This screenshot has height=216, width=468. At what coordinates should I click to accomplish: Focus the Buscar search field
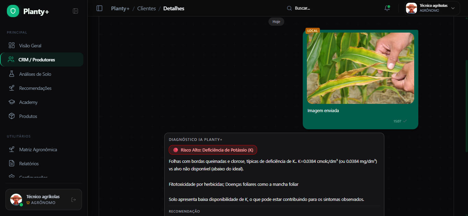tap(309, 8)
